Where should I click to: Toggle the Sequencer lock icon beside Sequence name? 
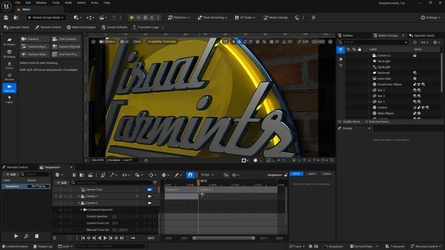(286, 175)
